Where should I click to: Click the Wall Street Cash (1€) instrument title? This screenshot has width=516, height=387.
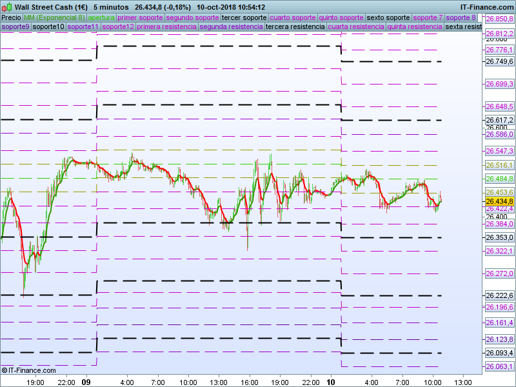point(52,7)
